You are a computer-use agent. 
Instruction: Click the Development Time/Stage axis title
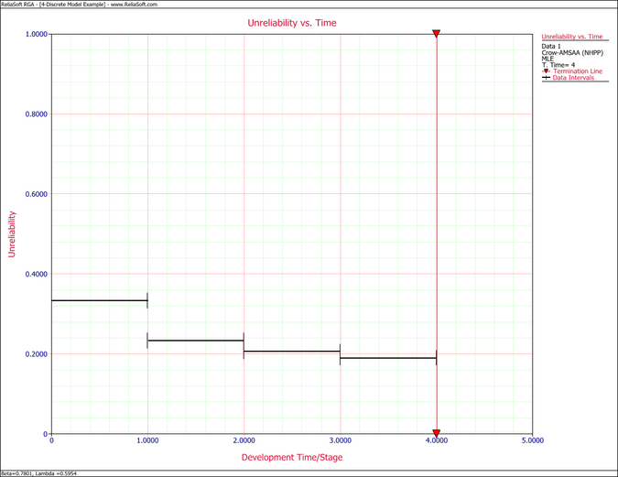pyautogui.click(x=290, y=456)
